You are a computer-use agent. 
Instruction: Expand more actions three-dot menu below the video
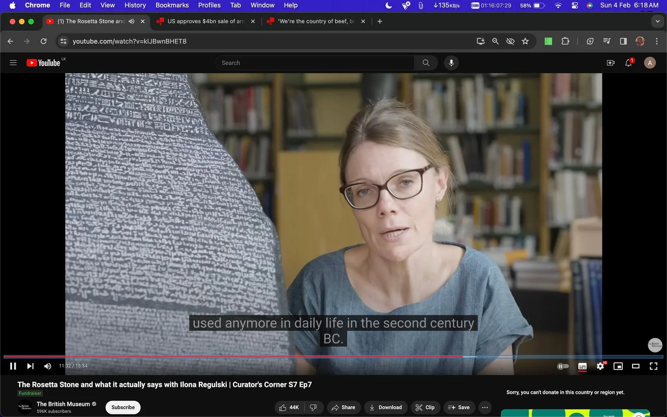tap(485, 407)
